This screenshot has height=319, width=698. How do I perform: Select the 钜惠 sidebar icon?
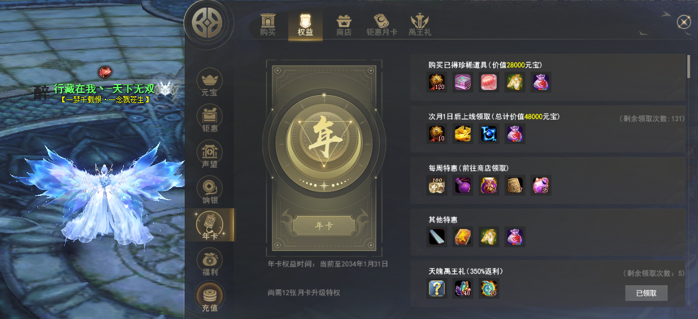click(x=210, y=119)
